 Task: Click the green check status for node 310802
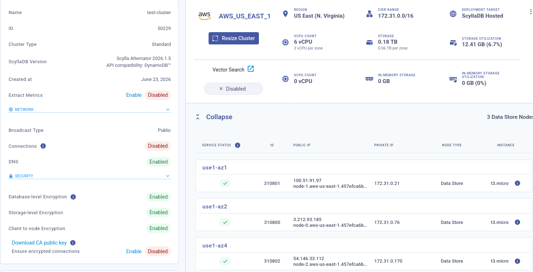click(225, 261)
